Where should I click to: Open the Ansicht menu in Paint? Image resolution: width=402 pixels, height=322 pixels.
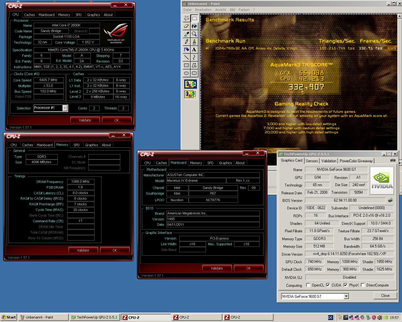coord(220,10)
